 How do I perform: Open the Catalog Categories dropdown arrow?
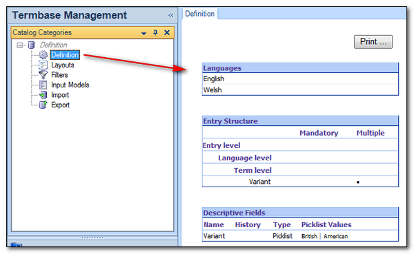144,34
